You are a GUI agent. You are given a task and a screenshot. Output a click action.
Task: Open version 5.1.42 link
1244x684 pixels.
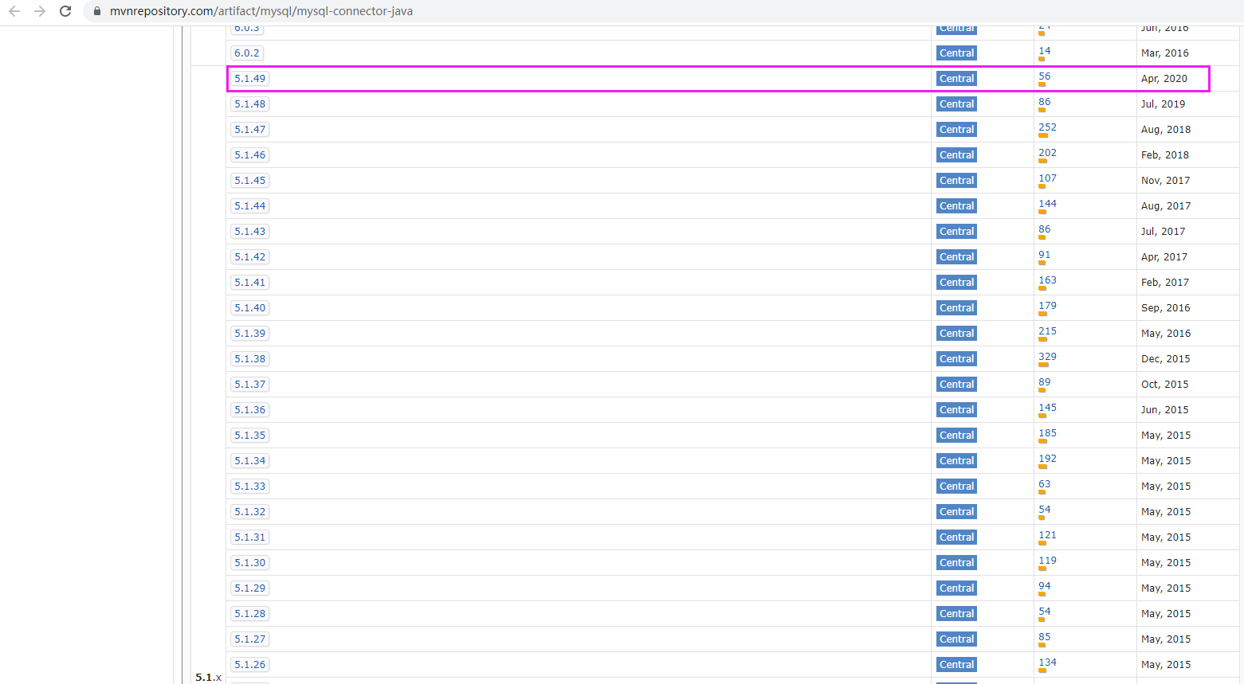point(250,257)
